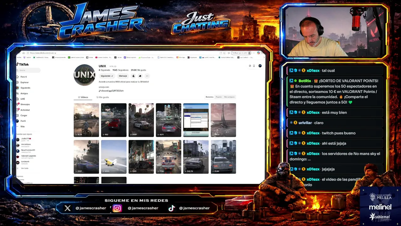
Task: Click the streamer webcam feed
Action: pyautogui.click(x=335, y=31)
